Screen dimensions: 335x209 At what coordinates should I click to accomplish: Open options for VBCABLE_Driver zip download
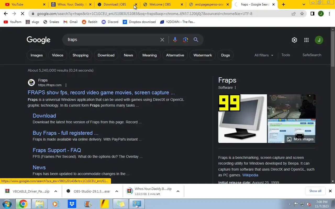pos(56,191)
